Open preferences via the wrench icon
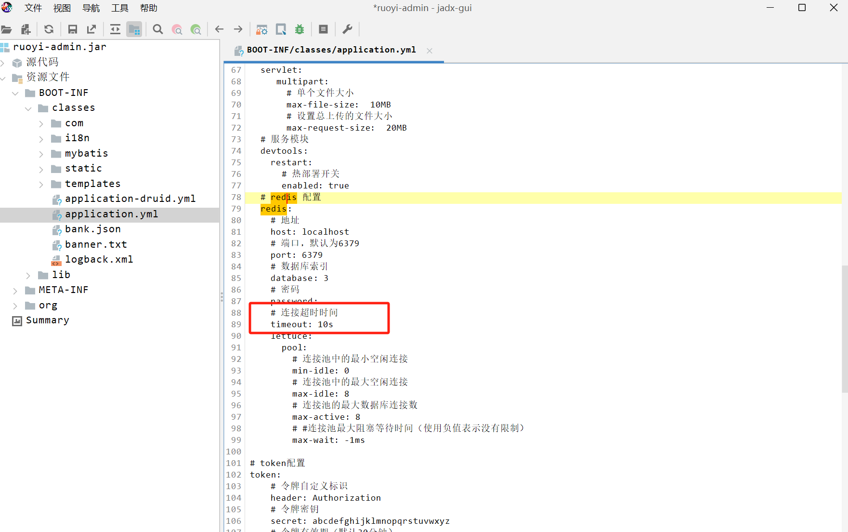 [347, 29]
